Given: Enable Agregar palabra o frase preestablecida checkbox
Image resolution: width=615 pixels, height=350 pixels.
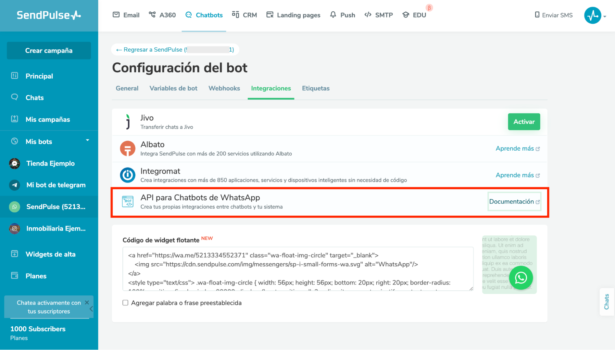Looking at the screenshot, I should [x=125, y=303].
